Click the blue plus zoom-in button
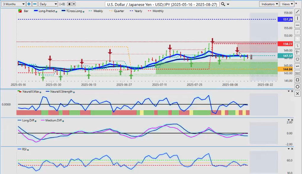Screen dimensions: 302x174 [29, 4]
